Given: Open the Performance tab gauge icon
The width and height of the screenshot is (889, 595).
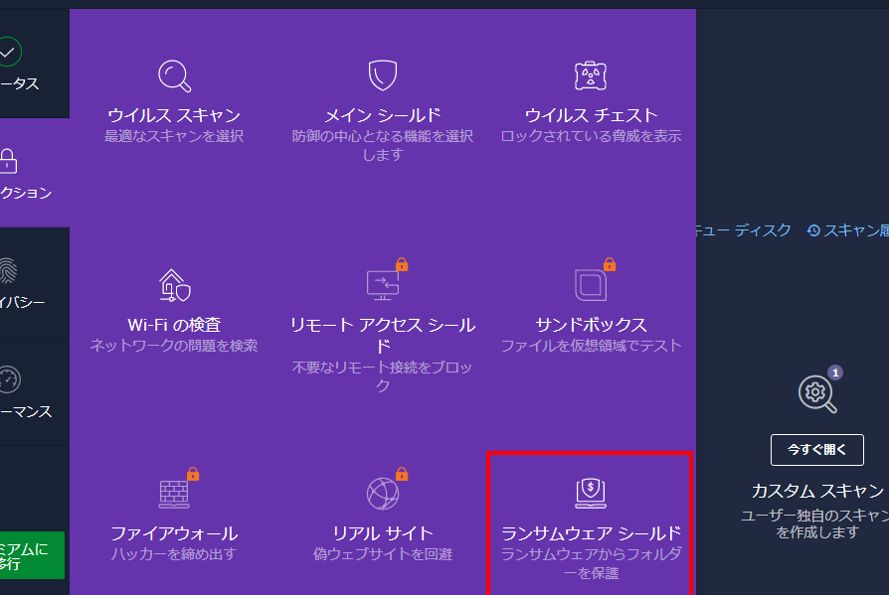Looking at the screenshot, I should point(8,379).
